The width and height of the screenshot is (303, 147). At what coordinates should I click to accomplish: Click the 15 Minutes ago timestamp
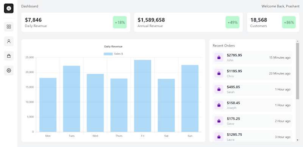pos(280,57)
